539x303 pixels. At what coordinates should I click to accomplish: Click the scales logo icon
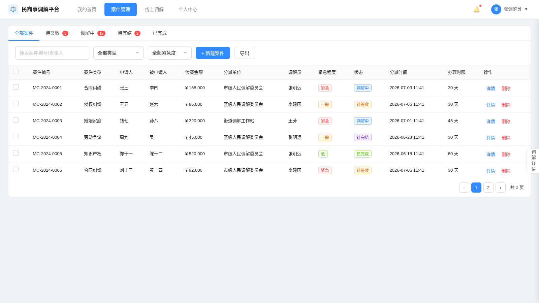(x=13, y=9)
